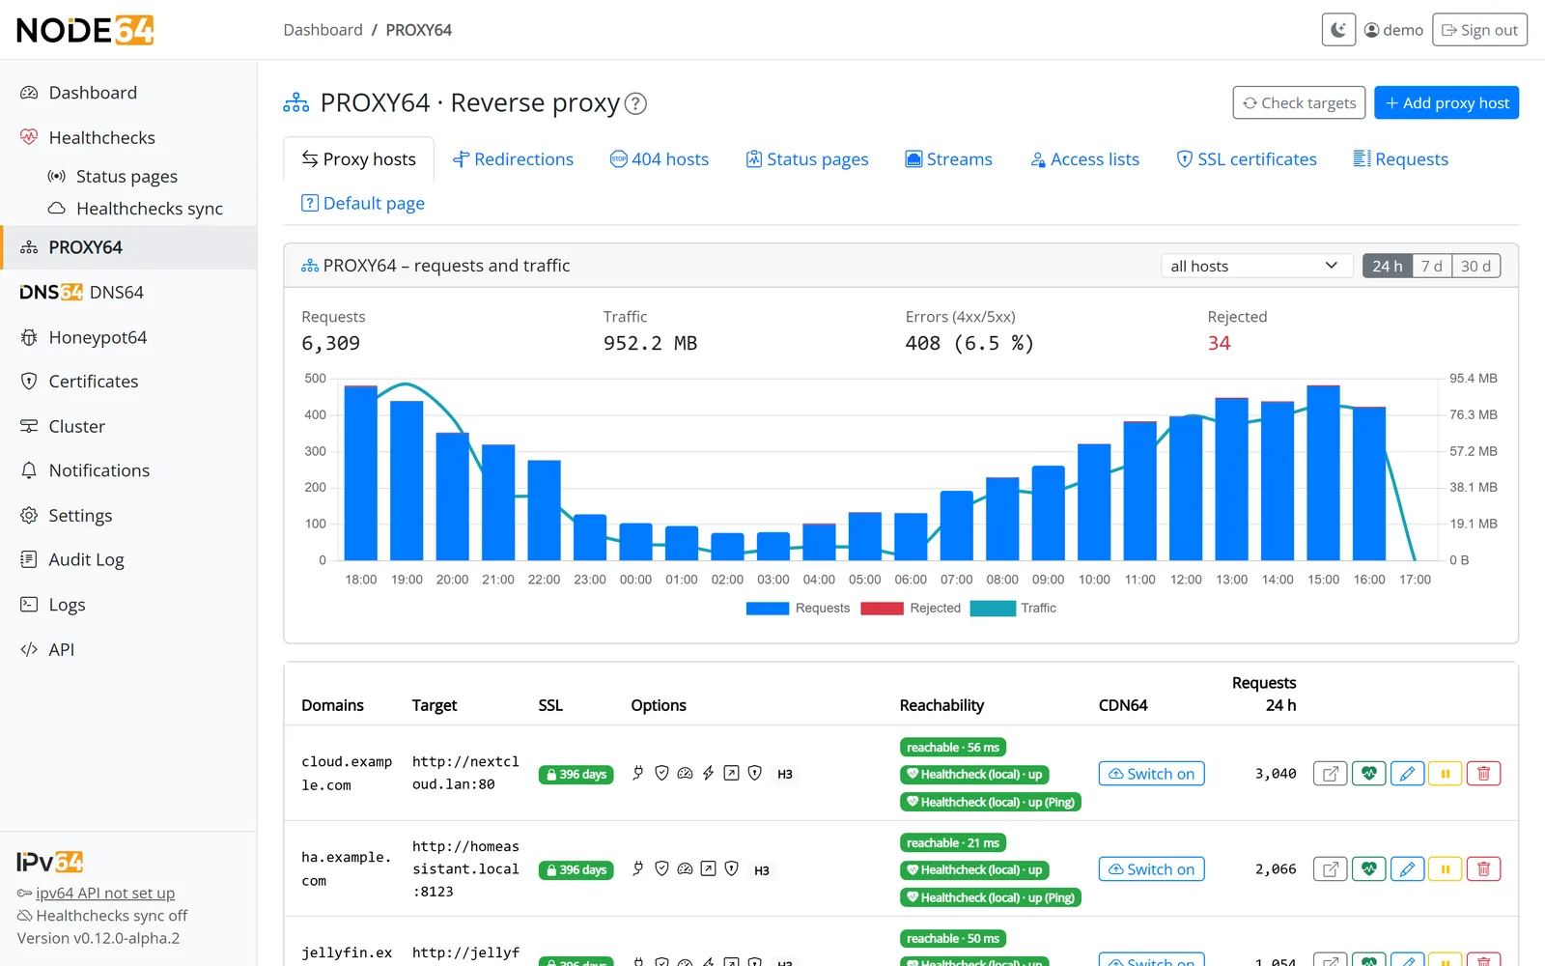The image size is (1545, 966).
Task: Switch on CDN64 for ha.example.com
Action: (x=1151, y=869)
